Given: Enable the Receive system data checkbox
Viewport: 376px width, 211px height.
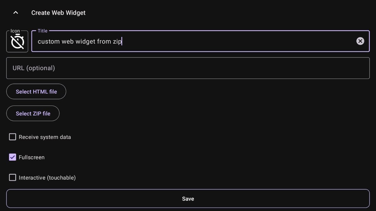Looking at the screenshot, I should point(12,137).
